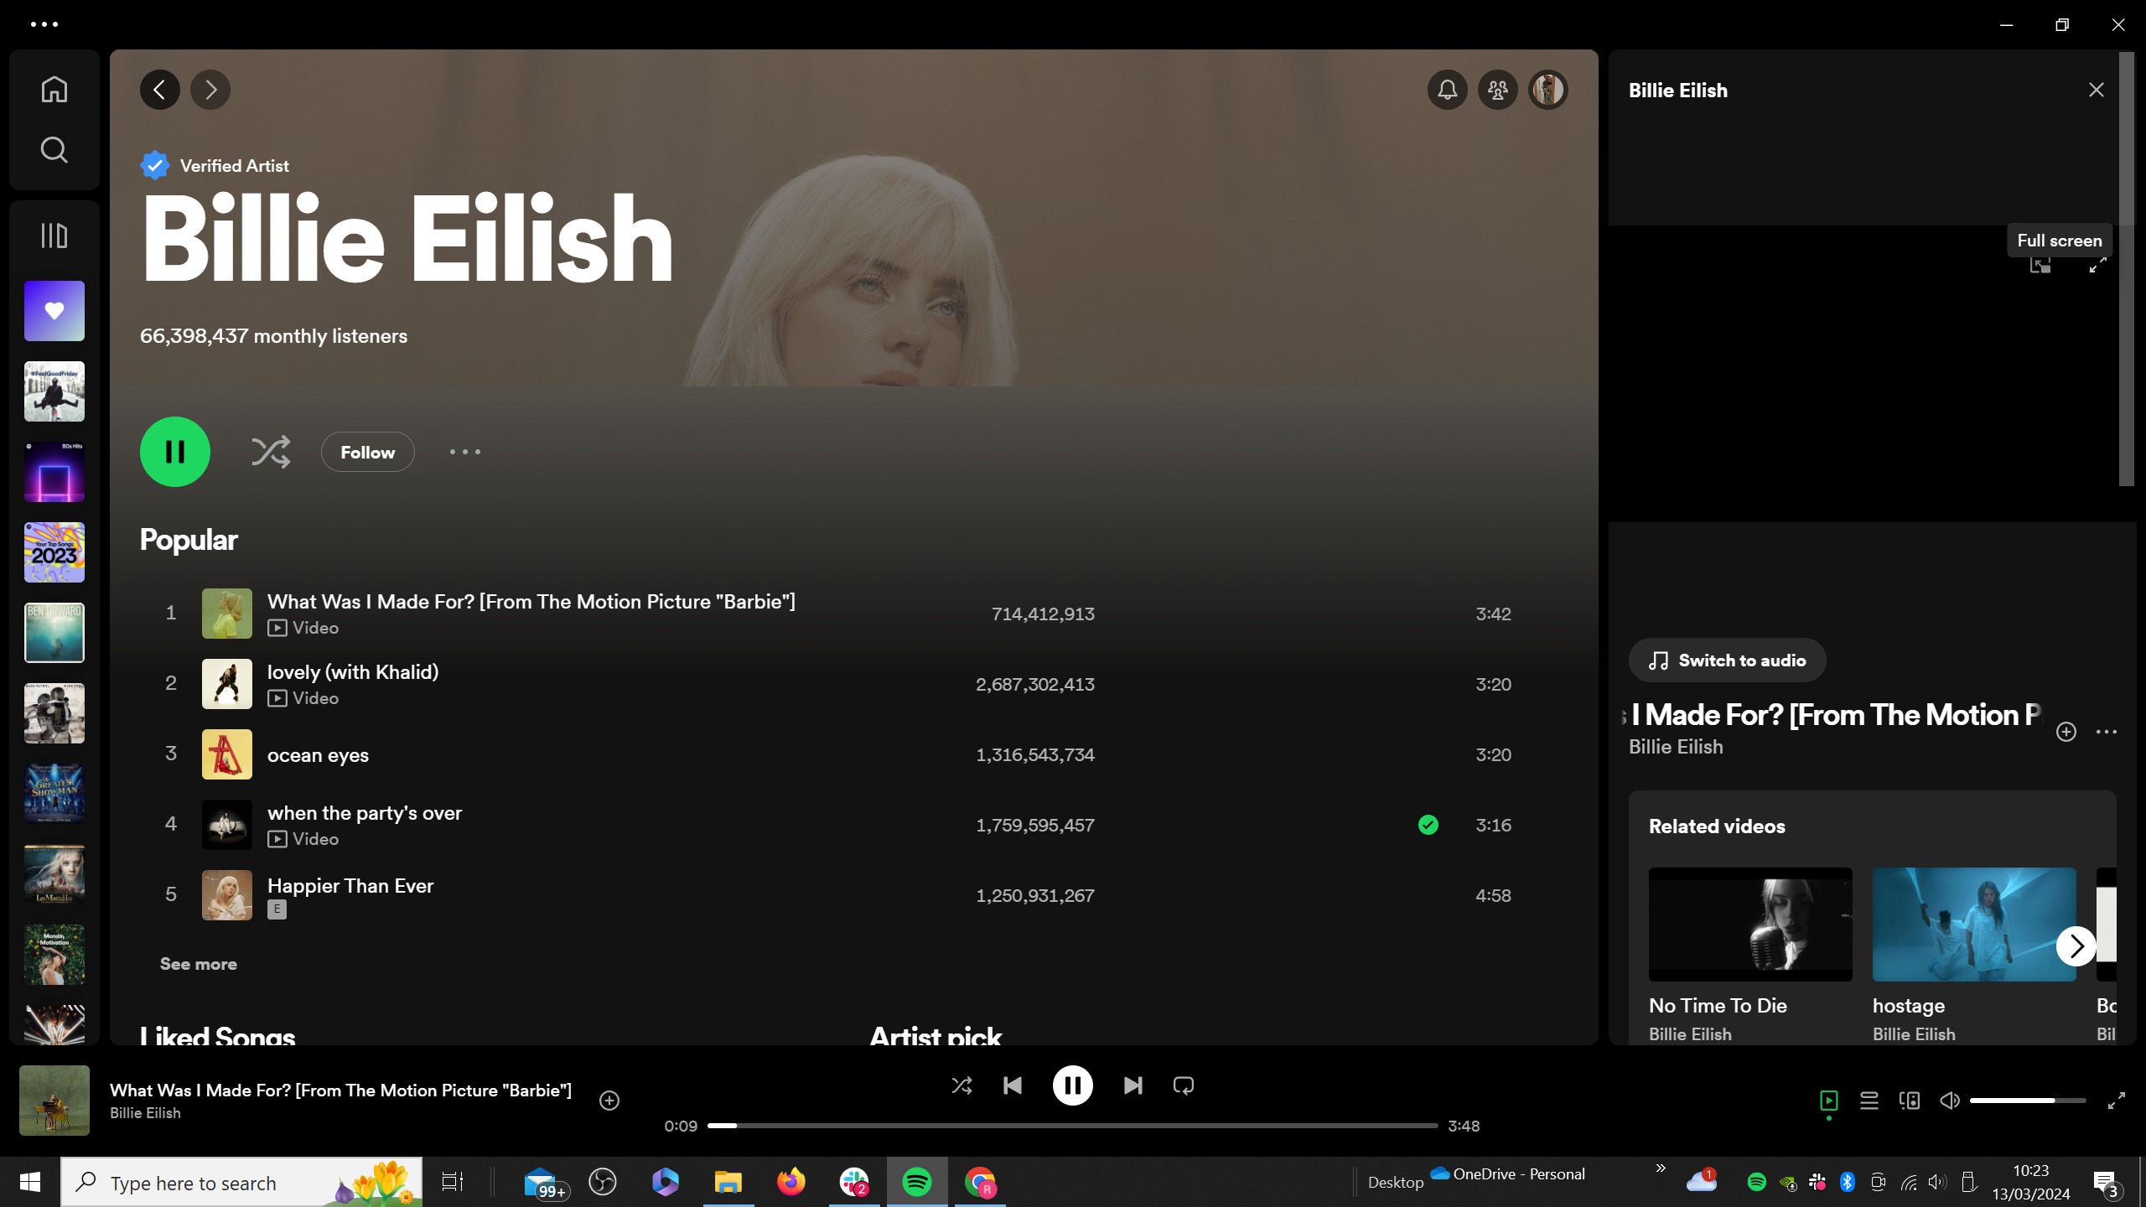Open Billie Eilish artist link in panel

coord(1676,747)
